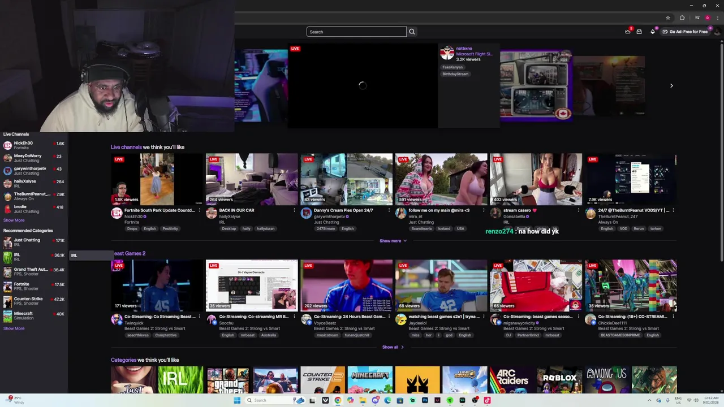This screenshot has width=724, height=407.
Task: Click the Australia tag under Soochu stream
Action: click(268, 335)
